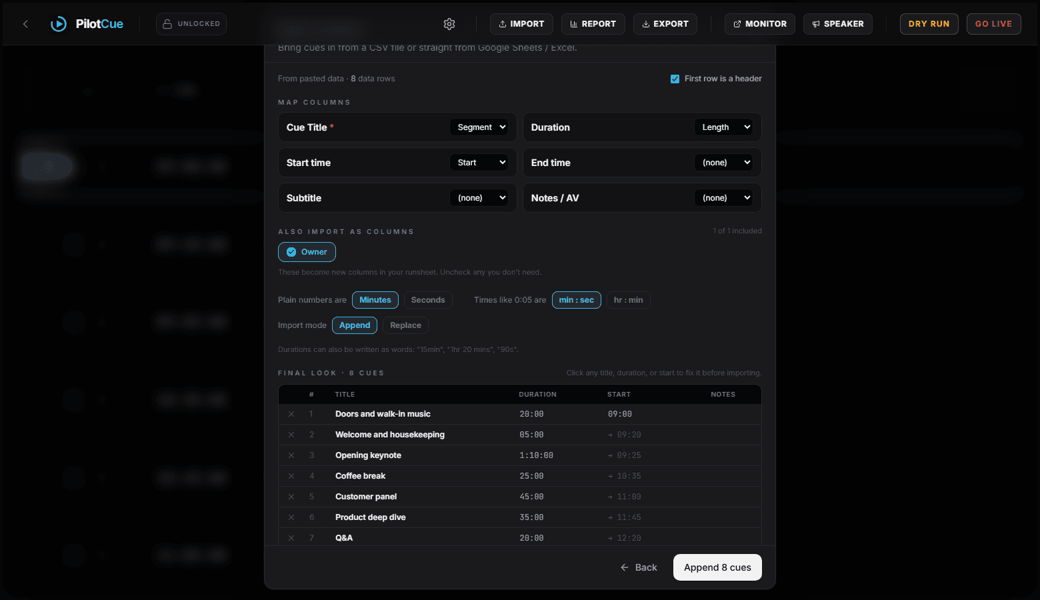Toggle the Unlocked lock button
This screenshot has height=600, width=1040.
[x=191, y=24]
